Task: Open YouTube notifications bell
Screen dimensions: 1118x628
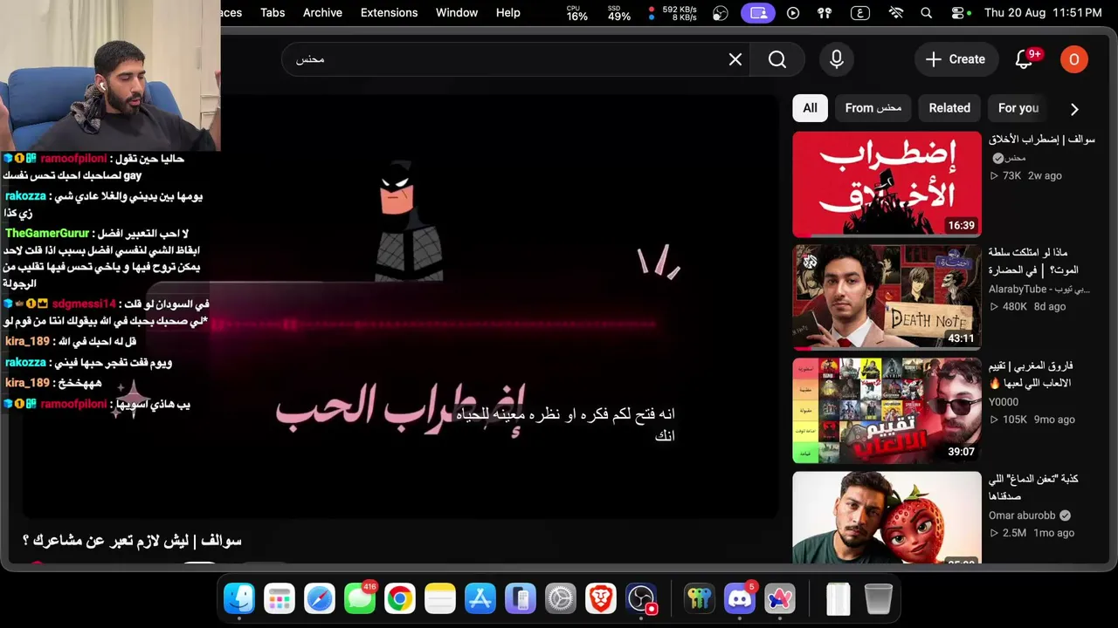Action: (x=1025, y=59)
